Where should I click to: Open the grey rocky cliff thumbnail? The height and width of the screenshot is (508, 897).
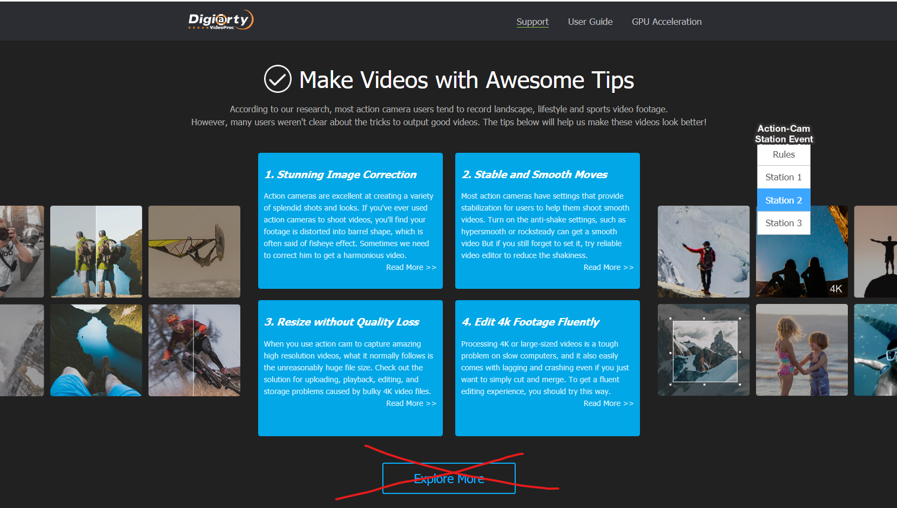(22, 350)
